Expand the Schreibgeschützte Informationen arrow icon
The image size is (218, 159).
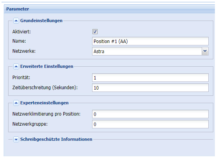(16, 140)
